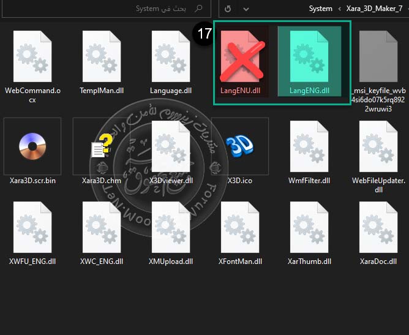Select the XarThumb.dll file icon
409x335 pixels.
pos(309,227)
